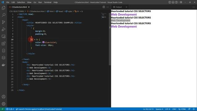Click the html breadcrumb item
Viewport: 197px width, 111px height.
tap(50, 11)
